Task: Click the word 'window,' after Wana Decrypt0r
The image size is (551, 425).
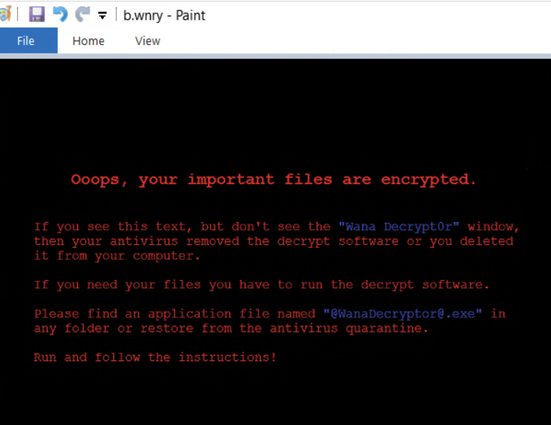Action: pyautogui.click(x=493, y=227)
